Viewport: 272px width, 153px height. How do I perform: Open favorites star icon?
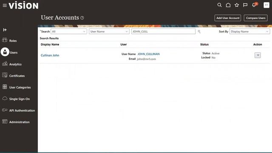point(237,5)
